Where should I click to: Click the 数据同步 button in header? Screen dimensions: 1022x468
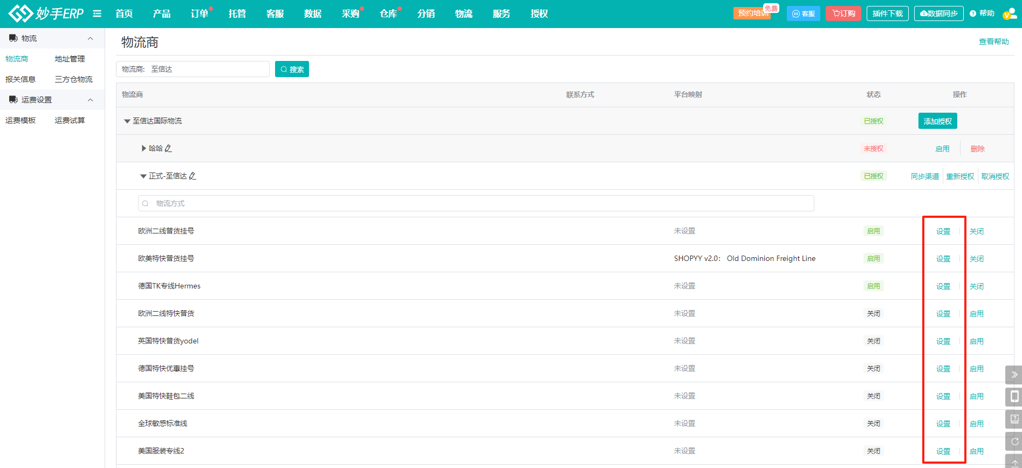point(938,13)
